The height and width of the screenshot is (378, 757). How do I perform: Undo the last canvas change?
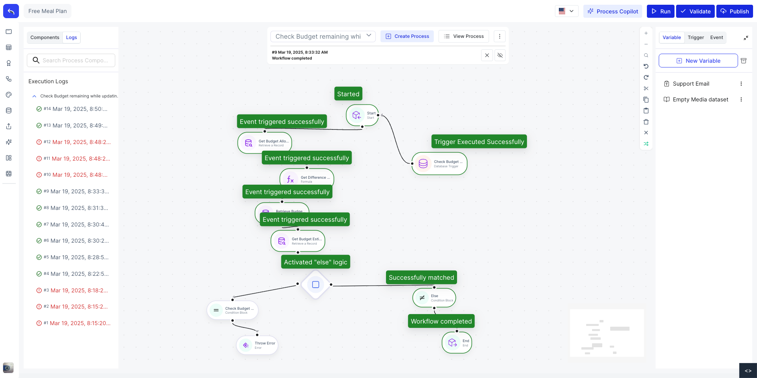646,66
